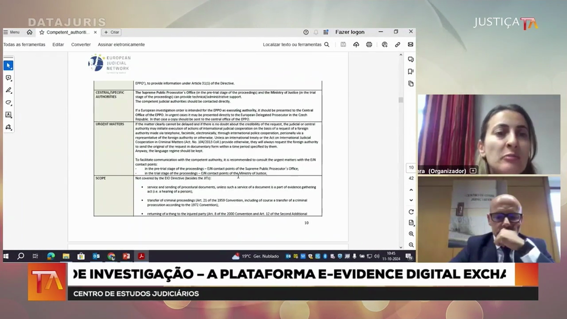
Task: Toggle the pages thumbnail panel
Action: pyautogui.click(x=411, y=83)
